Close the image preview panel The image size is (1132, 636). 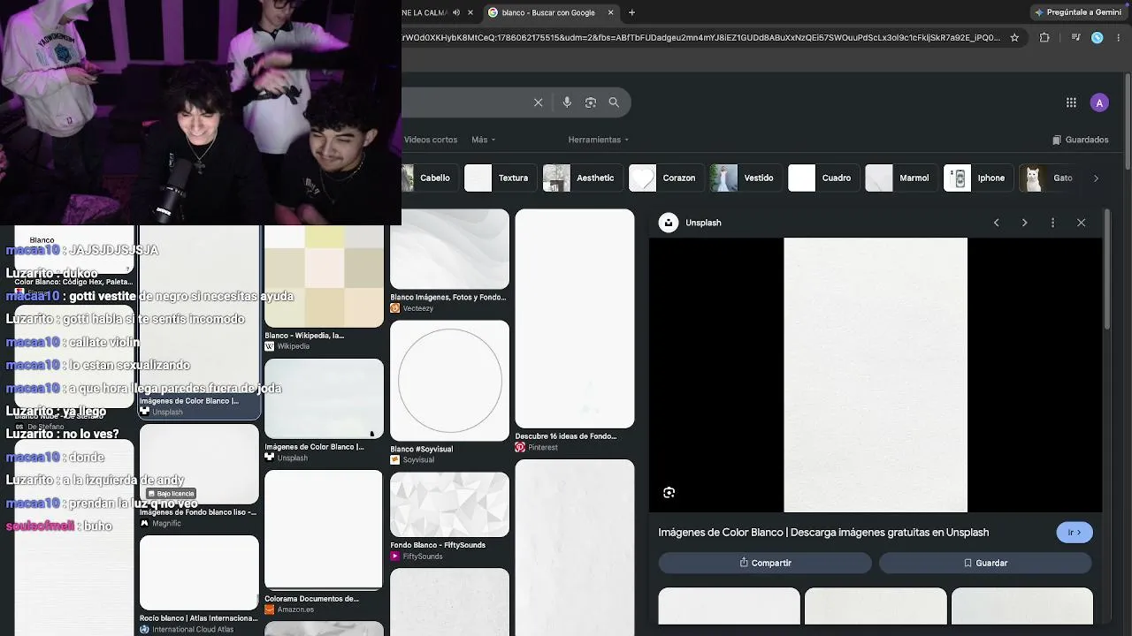(1081, 223)
